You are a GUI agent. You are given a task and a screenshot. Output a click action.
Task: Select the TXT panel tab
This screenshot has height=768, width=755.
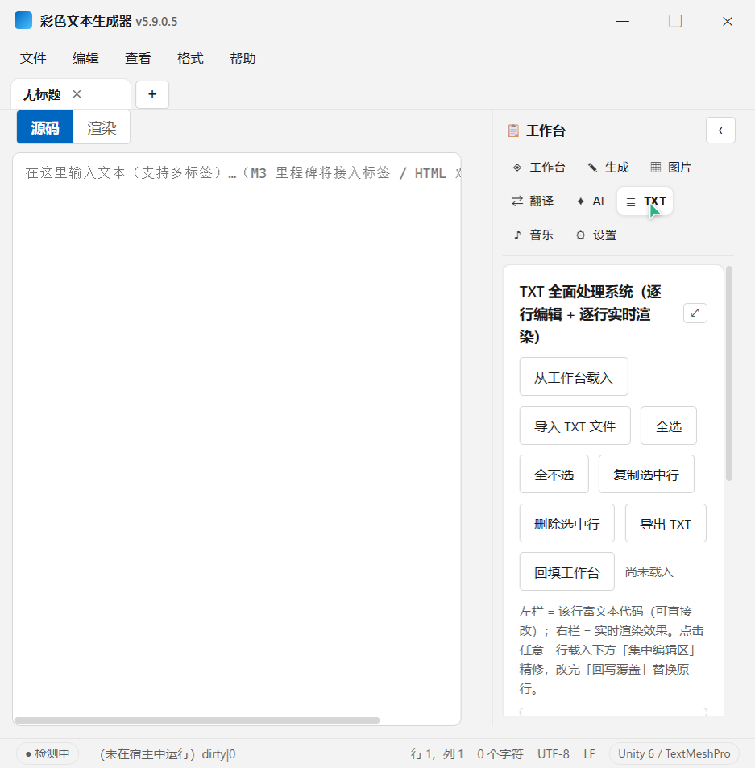(x=645, y=201)
